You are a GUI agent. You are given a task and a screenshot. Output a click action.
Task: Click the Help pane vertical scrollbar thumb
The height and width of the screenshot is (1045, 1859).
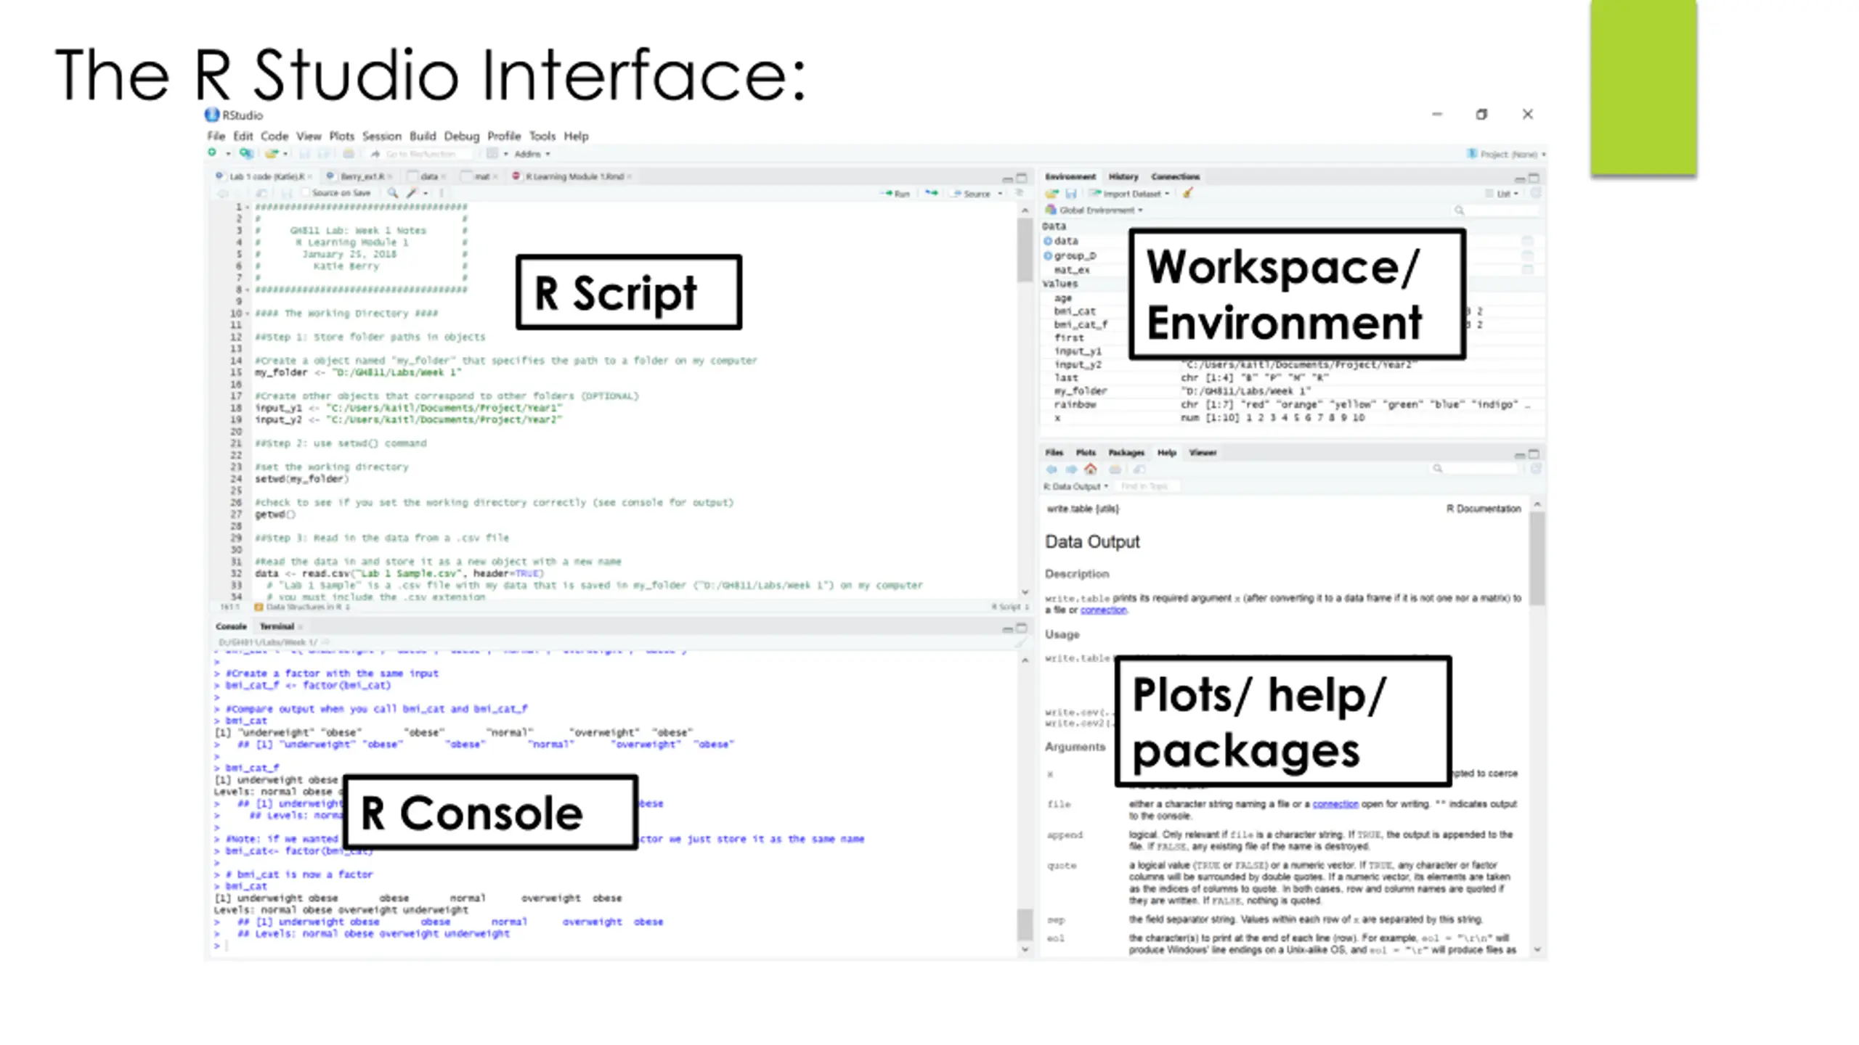click(1536, 559)
